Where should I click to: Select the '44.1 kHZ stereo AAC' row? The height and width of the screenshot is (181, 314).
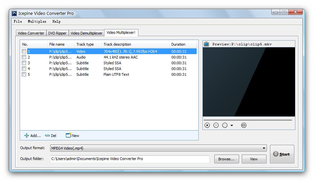(x=109, y=57)
